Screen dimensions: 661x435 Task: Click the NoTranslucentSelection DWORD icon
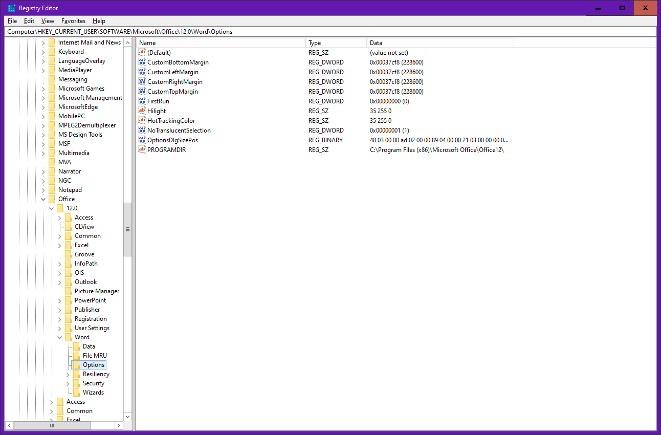tap(142, 130)
